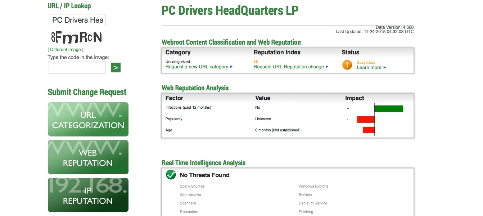
Task: Click the captcha image 8FmRcN
Action: 77,37
